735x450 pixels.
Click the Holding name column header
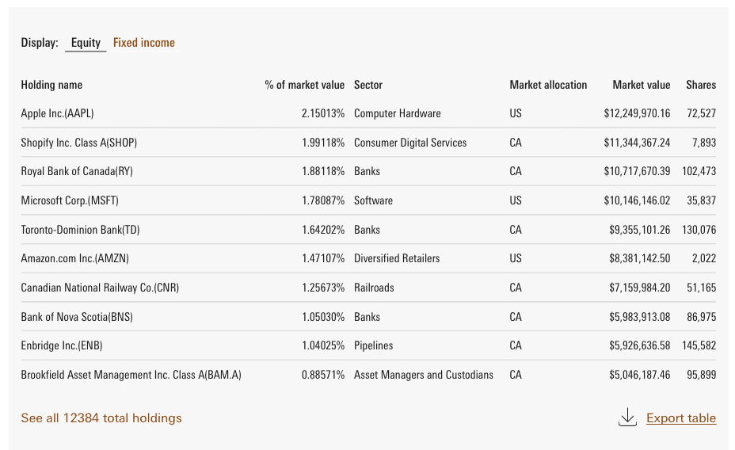point(51,85)
